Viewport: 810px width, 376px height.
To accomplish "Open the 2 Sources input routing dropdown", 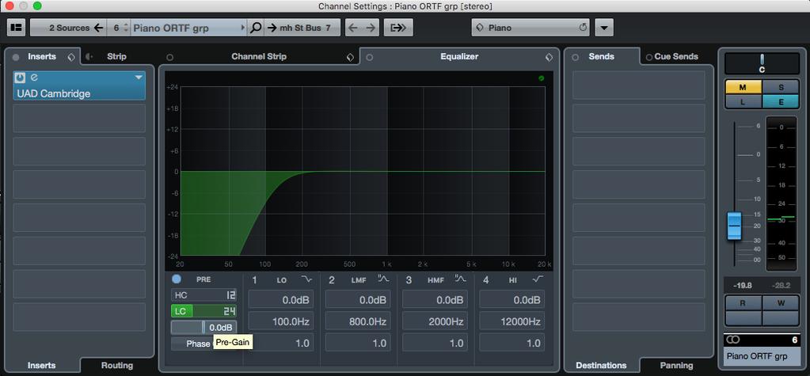I will click(68, 28).
